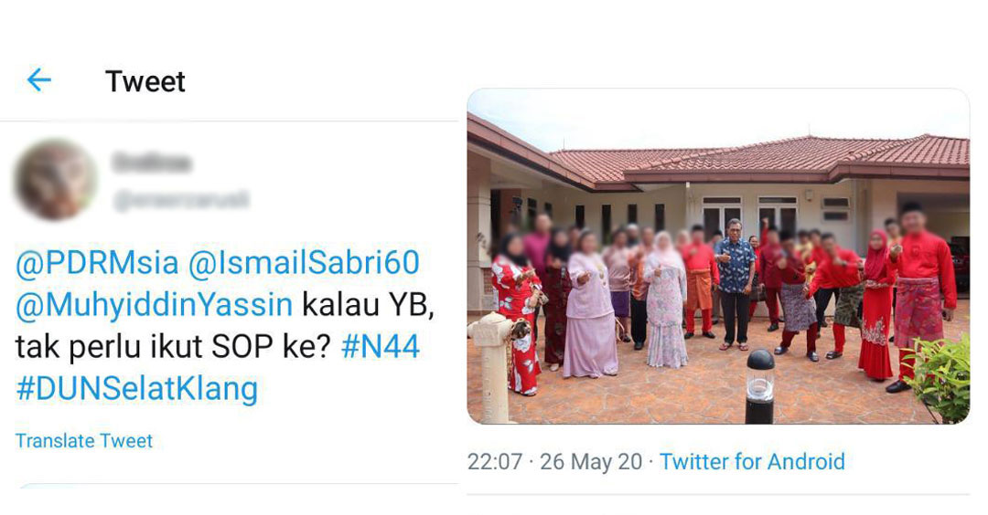Open the blurred profile avatar
Screen dimensions: 988x515
pos(56,181)
